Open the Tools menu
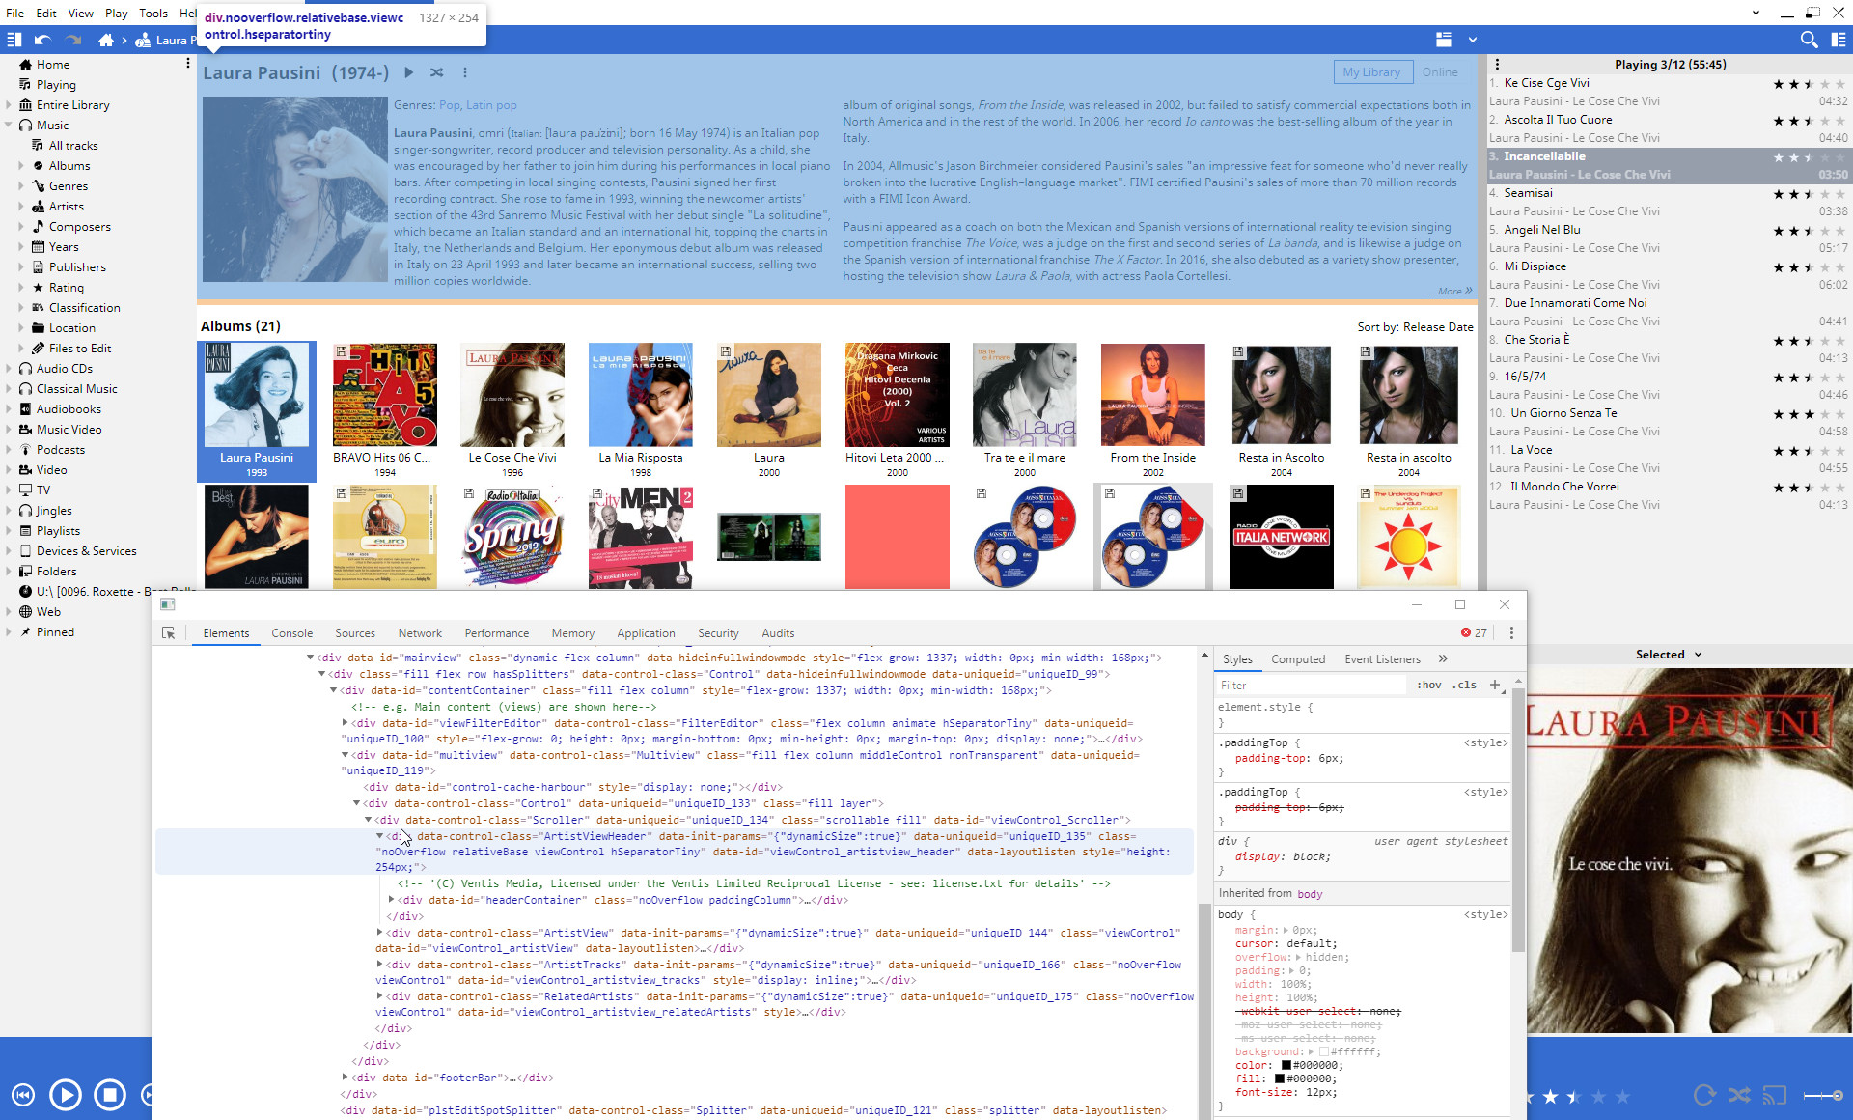1853x1120 pixels. 152,13
